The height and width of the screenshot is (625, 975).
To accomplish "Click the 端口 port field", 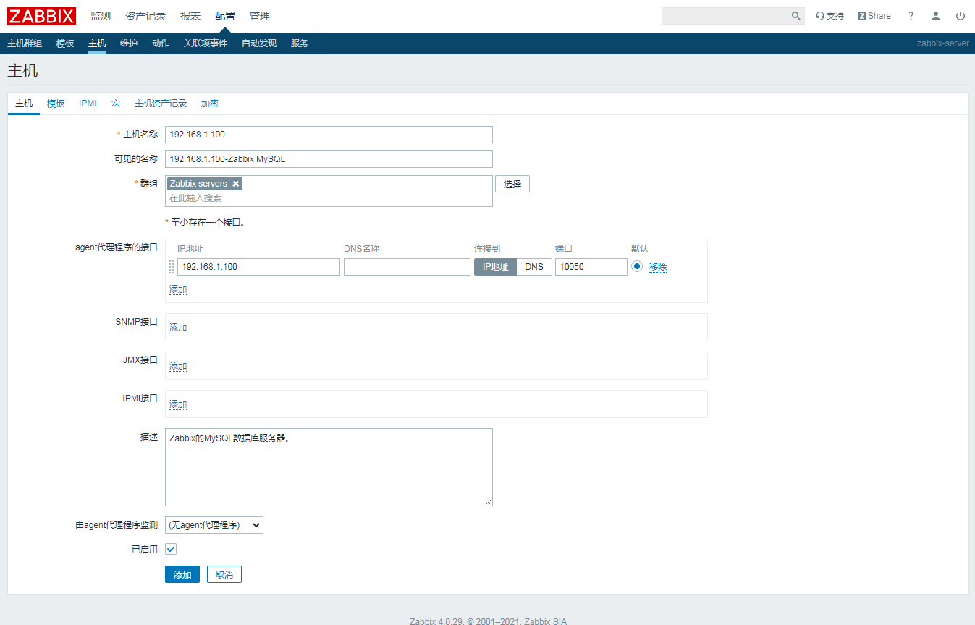I will [x=591, y=267].
